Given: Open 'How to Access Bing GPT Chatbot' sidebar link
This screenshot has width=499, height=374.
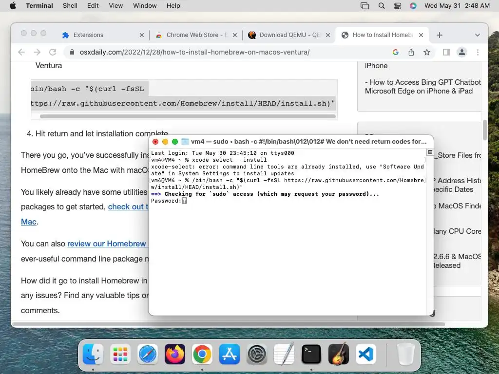Looking at the screenshot, I should point(422,87).
